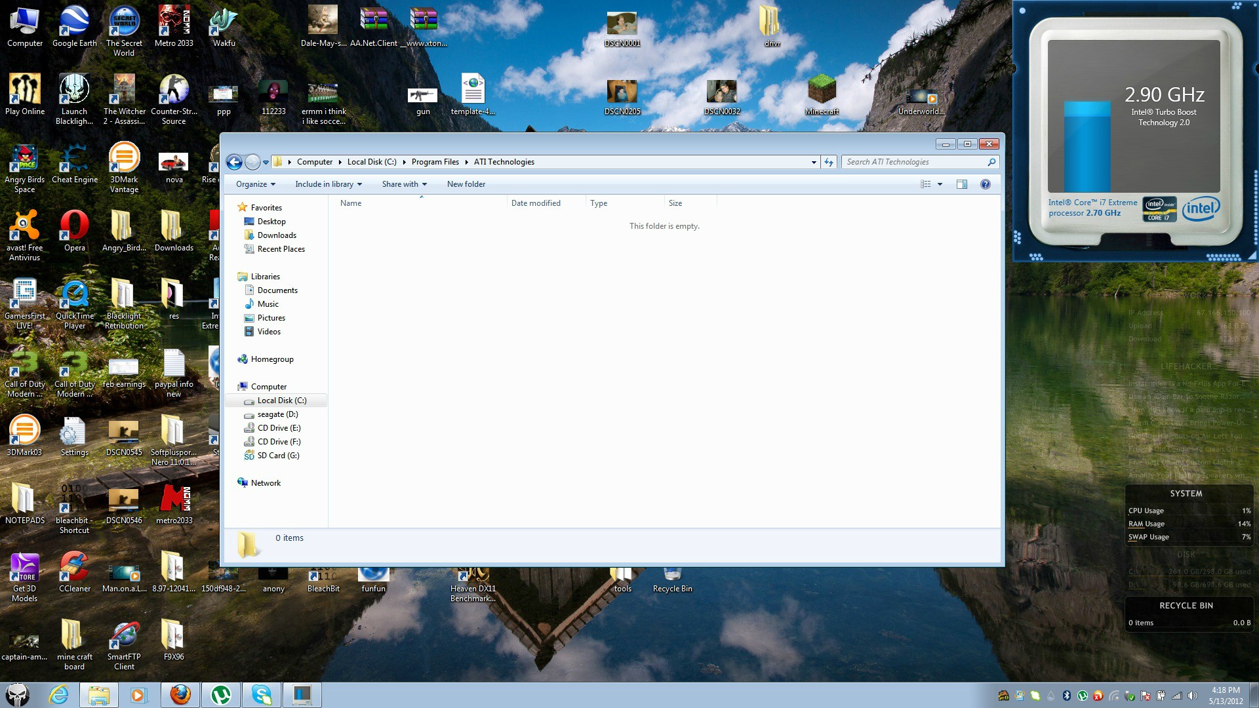Select the QuickTime Player desktop icon

pos(75,304)
